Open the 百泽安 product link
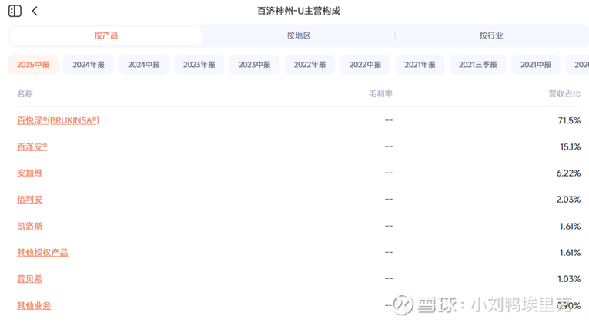 tap(32, 146)
